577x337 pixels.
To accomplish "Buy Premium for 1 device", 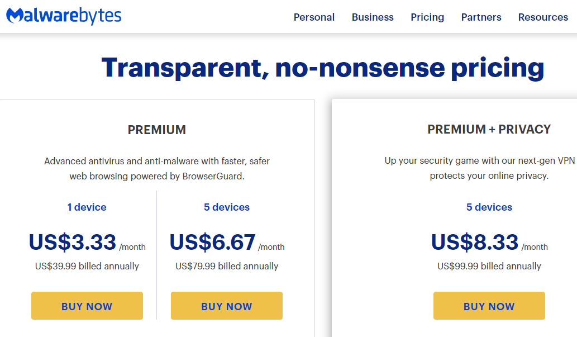I will 87,306.
